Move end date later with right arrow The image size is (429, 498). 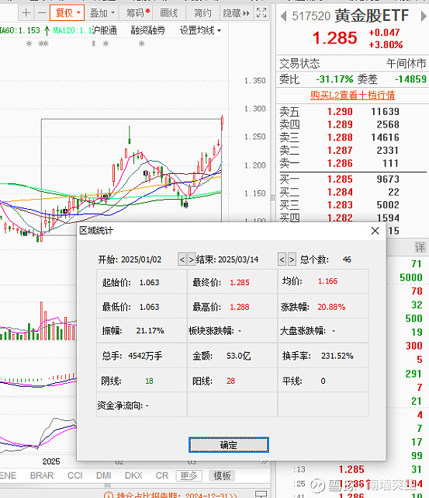[292, 259]
